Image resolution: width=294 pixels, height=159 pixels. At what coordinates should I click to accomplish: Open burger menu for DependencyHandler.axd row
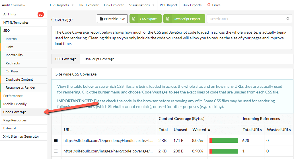[56, 140]
